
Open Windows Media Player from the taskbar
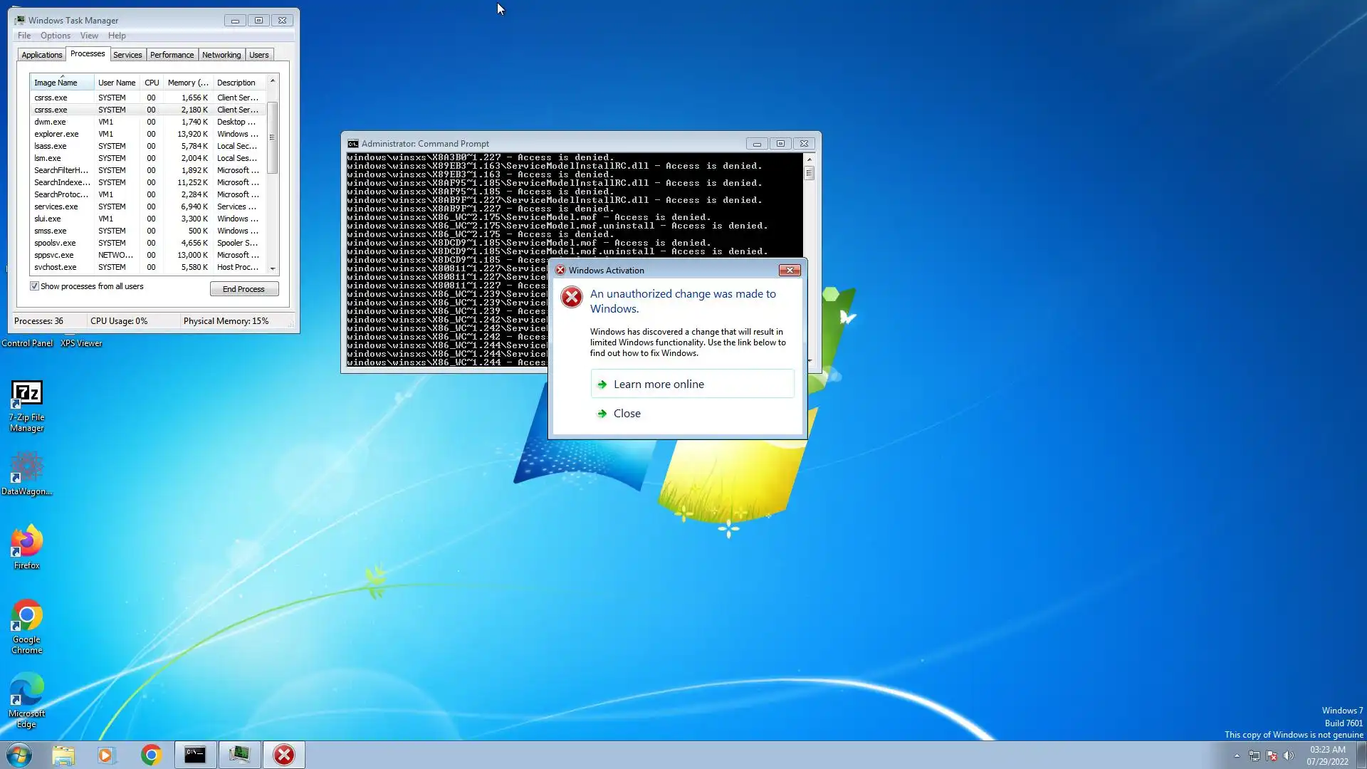point(106,755)
